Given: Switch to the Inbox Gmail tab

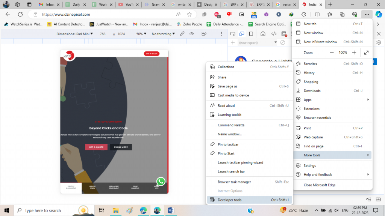Looking at the screenshot, I should coord(49,4).
